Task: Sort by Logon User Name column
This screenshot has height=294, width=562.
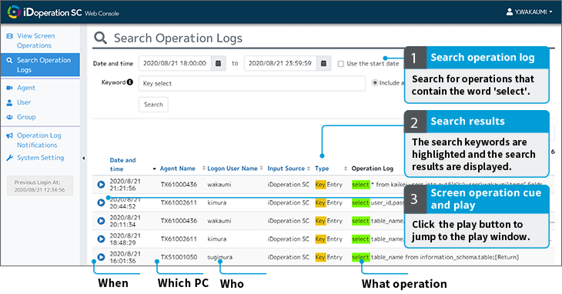Action: coord(232,169)
